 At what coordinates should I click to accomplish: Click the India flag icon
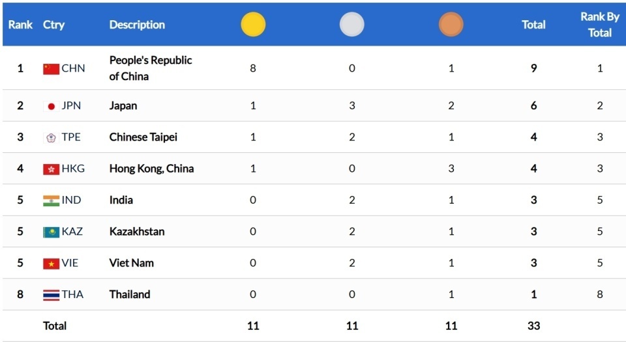[x=51, y=200]
